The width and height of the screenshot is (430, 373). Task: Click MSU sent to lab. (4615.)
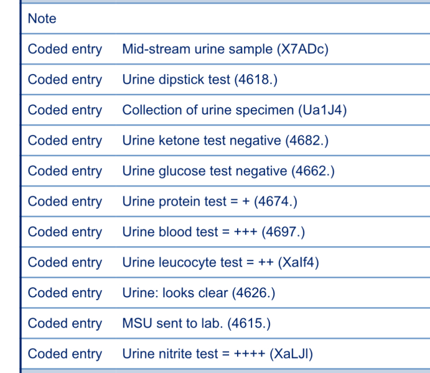click(x=197, y=323)
